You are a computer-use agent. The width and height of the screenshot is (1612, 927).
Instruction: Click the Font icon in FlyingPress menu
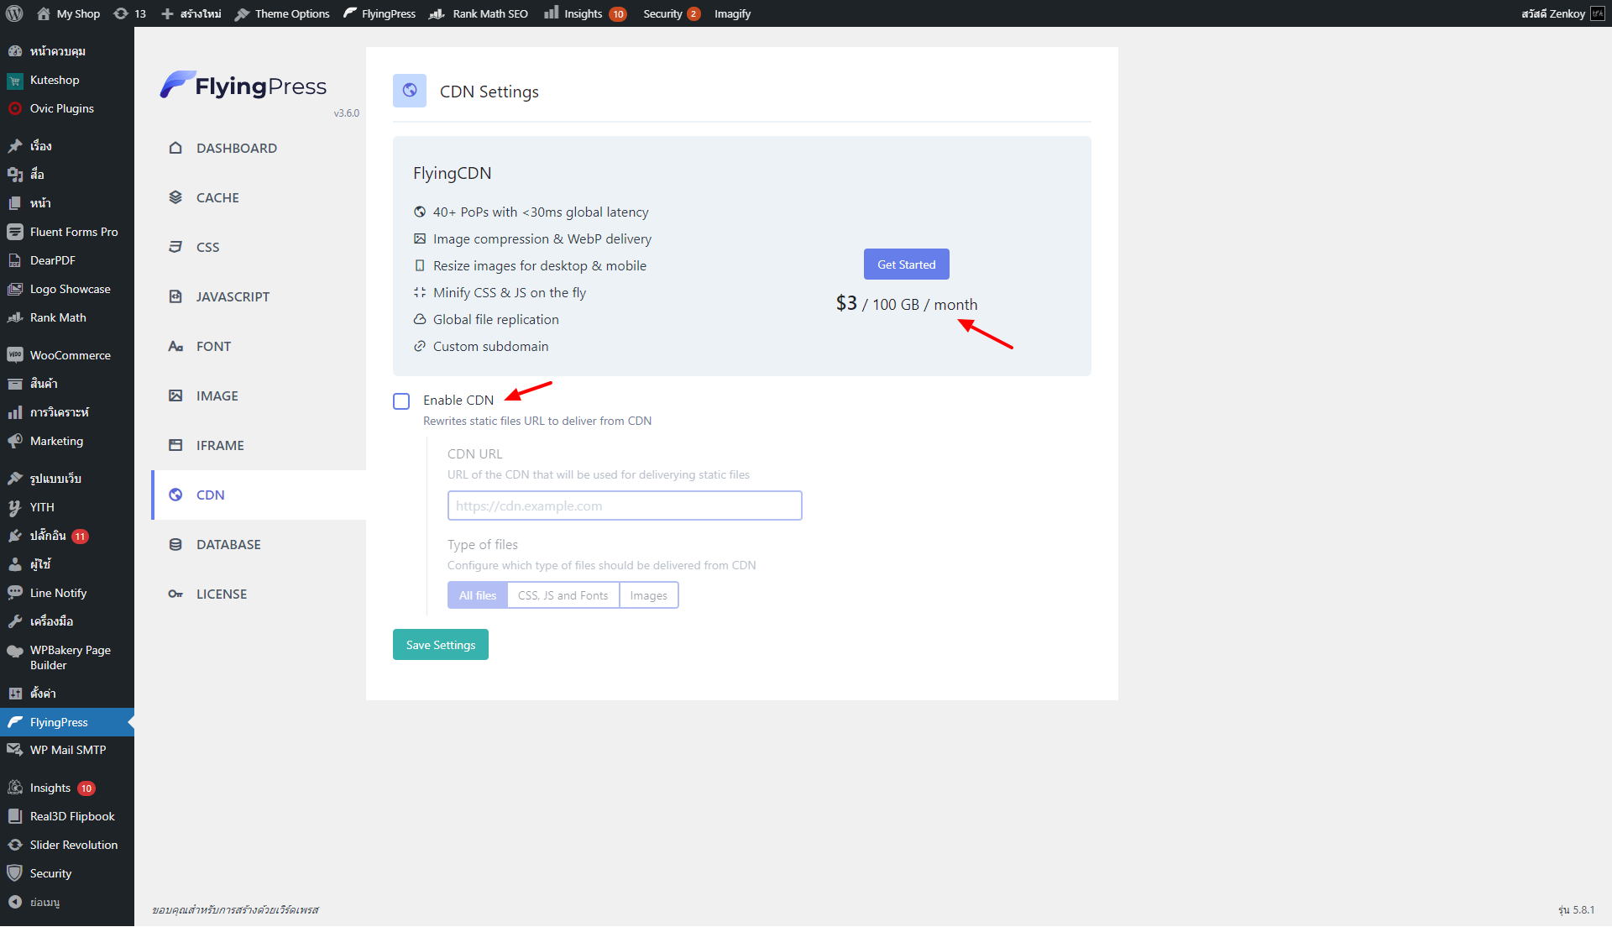(x=175, y=346)
